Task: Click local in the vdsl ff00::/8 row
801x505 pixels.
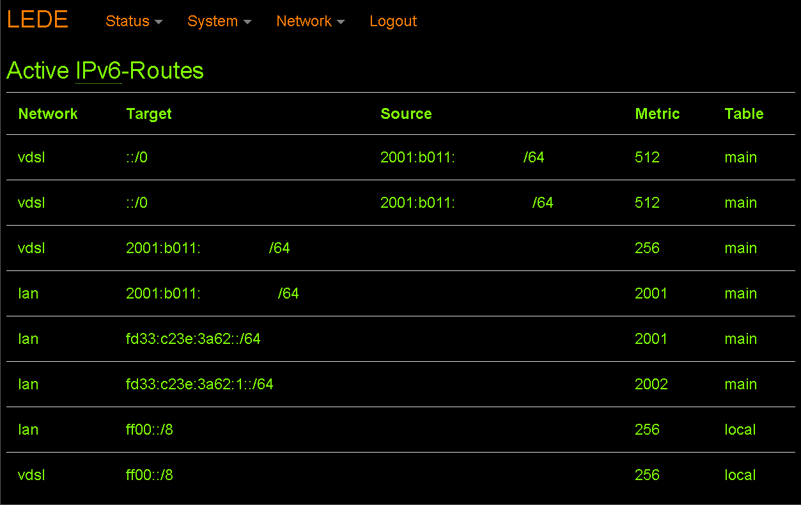Action: pos(740,475)
